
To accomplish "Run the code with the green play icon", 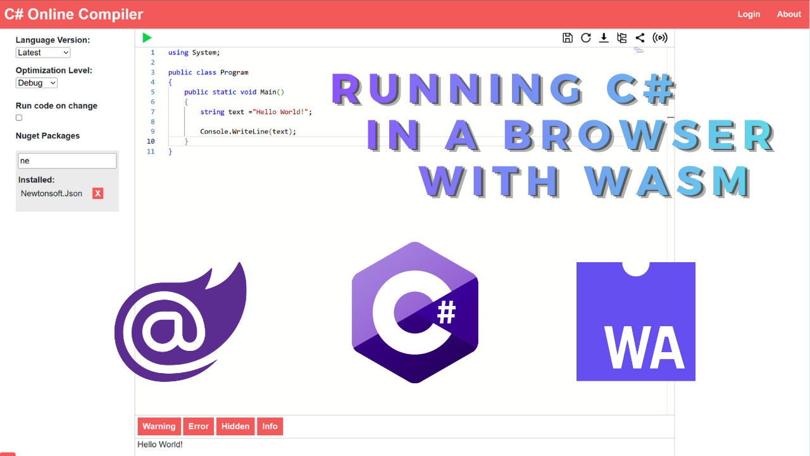I will tap(147, 38).
